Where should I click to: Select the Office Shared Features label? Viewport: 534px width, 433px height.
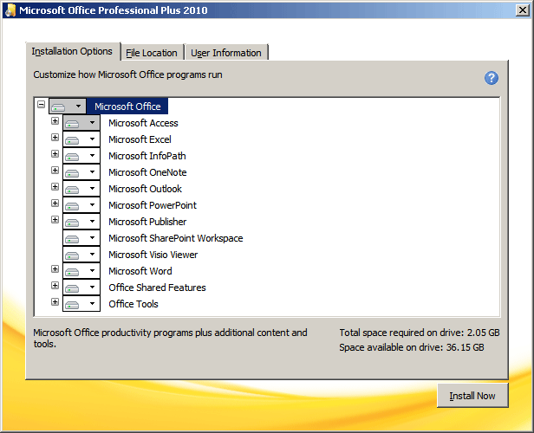(158, 288)
